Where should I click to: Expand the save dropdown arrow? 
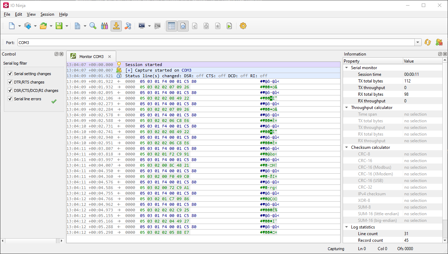pos(66,26)
